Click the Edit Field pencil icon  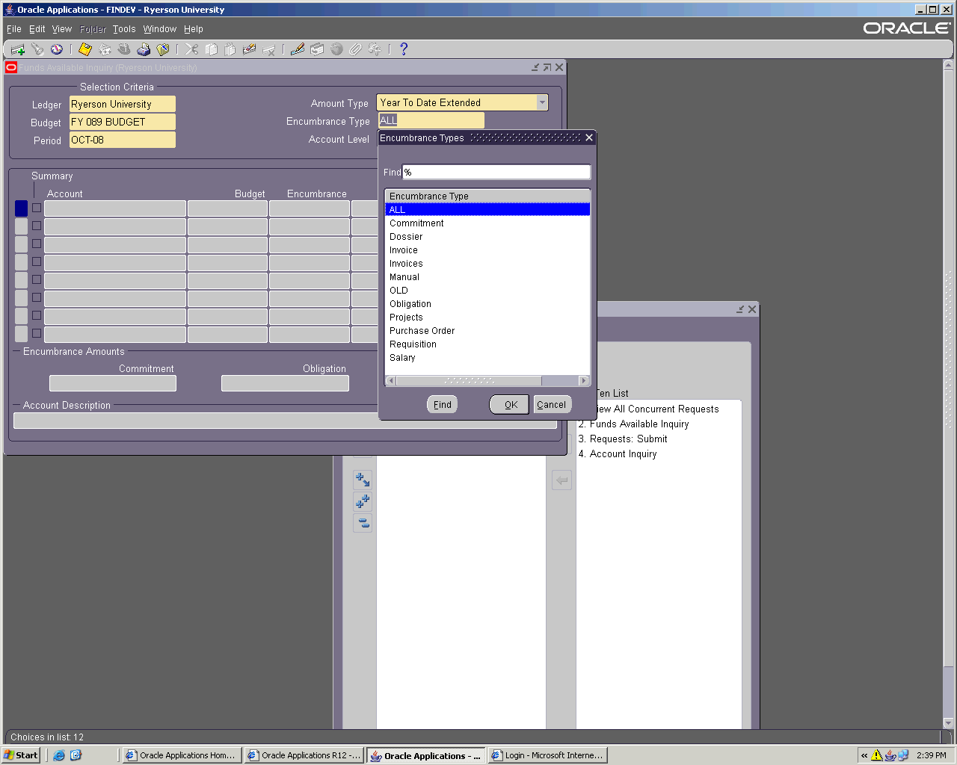pos(298,49)
